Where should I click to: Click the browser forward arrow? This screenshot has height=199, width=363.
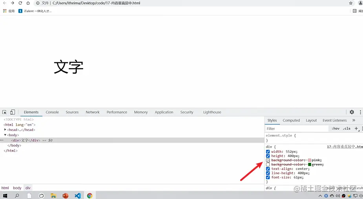pyautogui.click(x=13, y=3)
